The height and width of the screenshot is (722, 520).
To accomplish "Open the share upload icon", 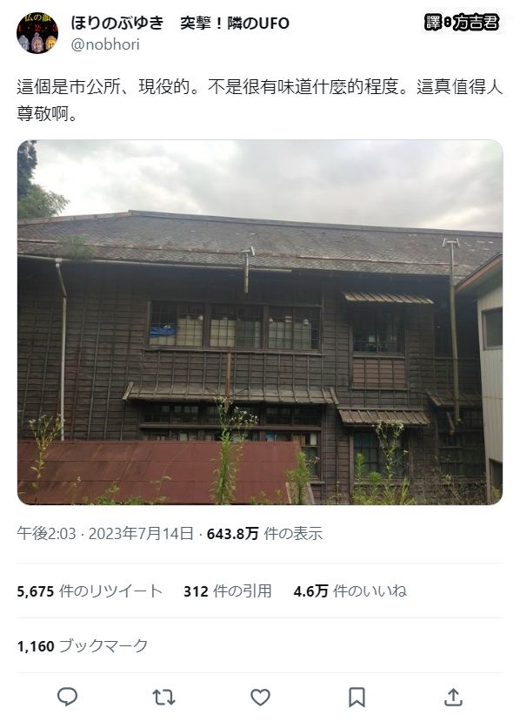I will click(453, 697).
